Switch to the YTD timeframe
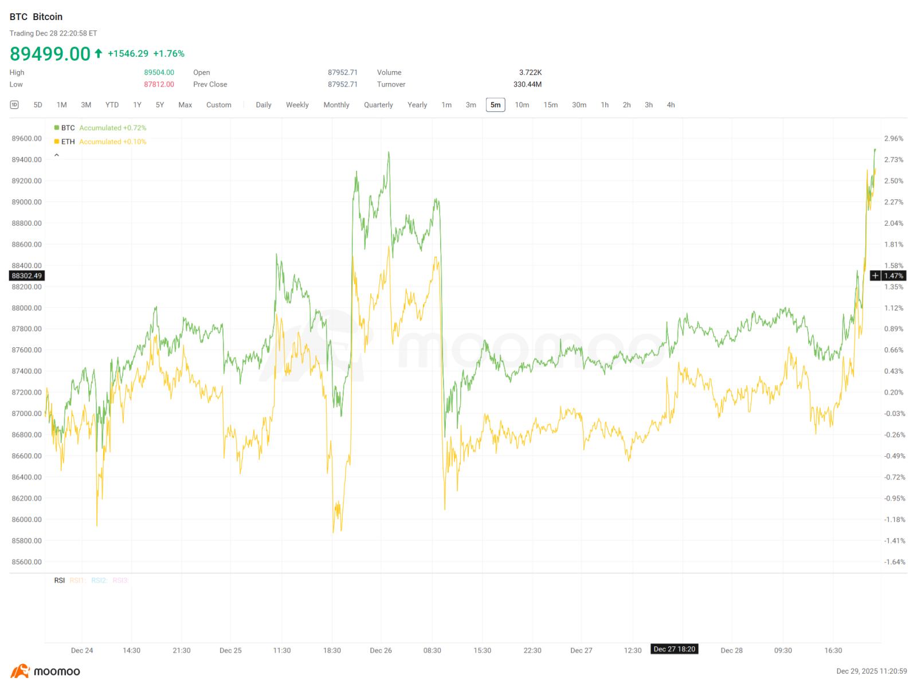 click(x=112, y=105)
